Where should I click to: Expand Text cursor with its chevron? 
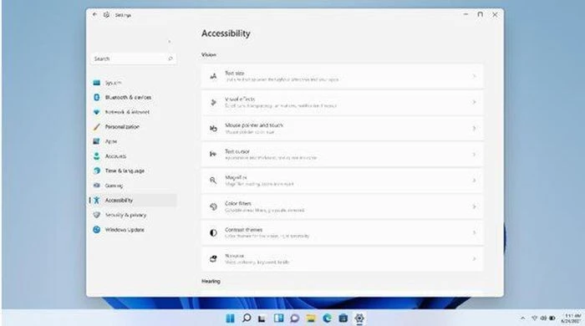474,155
